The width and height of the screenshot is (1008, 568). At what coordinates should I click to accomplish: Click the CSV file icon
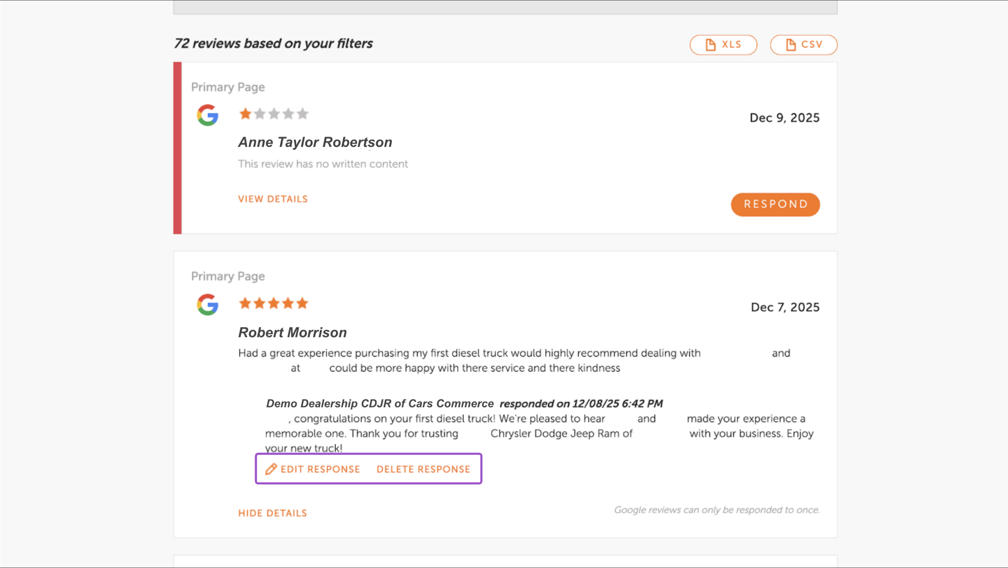791,45
